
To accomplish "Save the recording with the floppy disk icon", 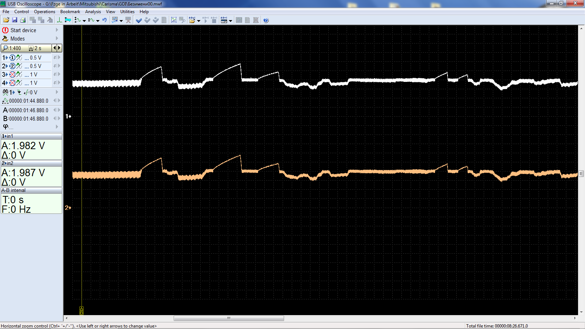I will click(15, 20).
